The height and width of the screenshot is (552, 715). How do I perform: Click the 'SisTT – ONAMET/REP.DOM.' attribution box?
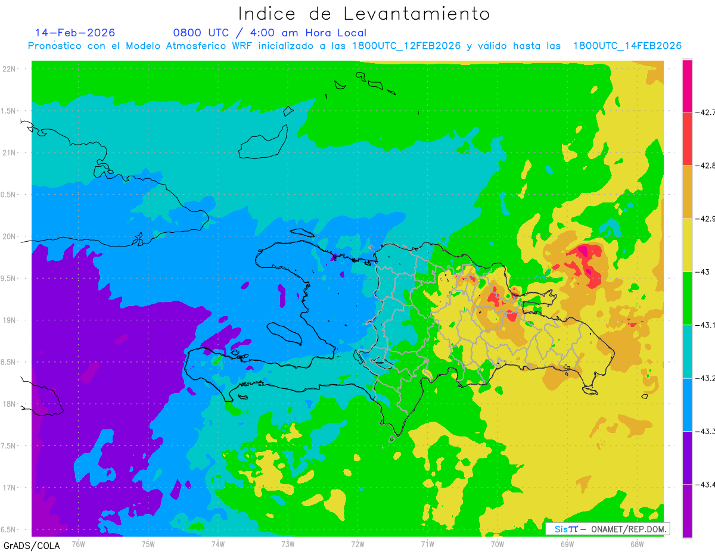coord(608,529)
